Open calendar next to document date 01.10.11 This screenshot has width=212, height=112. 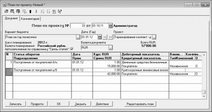(111, 26)
